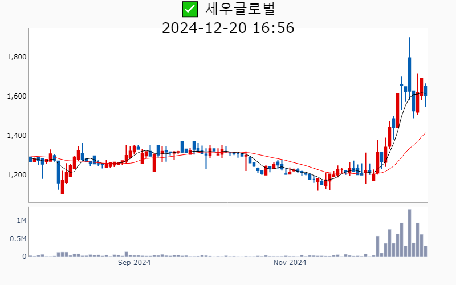The width and height of the screenshot is (456, 285).
Task: Click the tallest volume bar above 1M
Action: tap(409, 233)
